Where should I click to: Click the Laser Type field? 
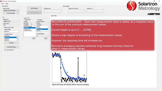click(11, 25)
